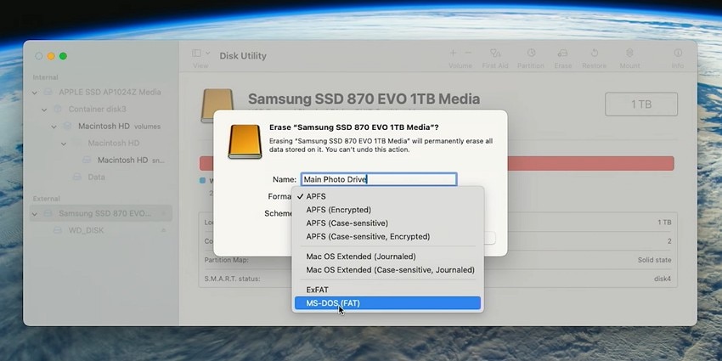Select MS-DOS (FAT) format option
Viewport: 722px width, 361px height.
point(387,303)
